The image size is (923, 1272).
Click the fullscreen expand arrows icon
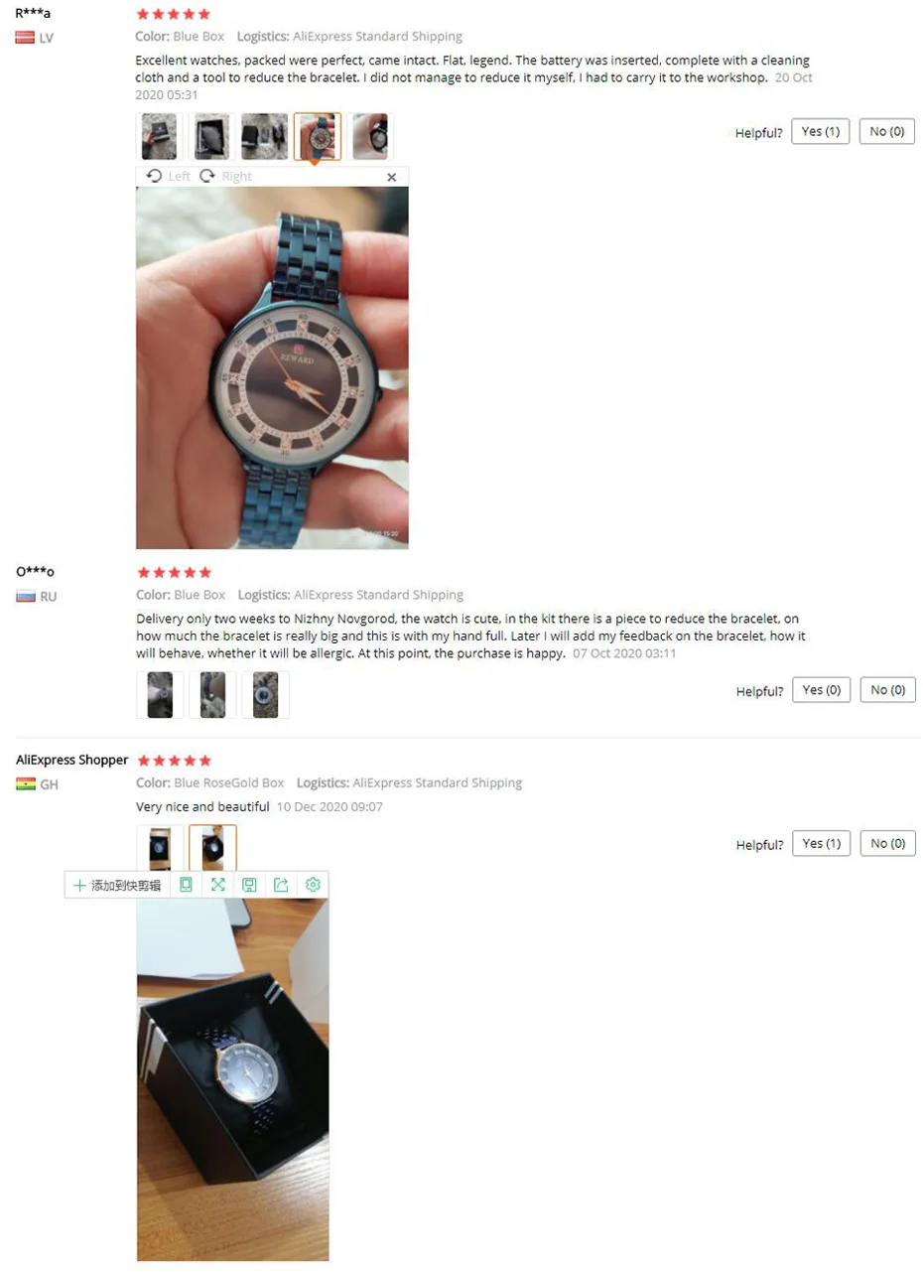tap(218, 885)
